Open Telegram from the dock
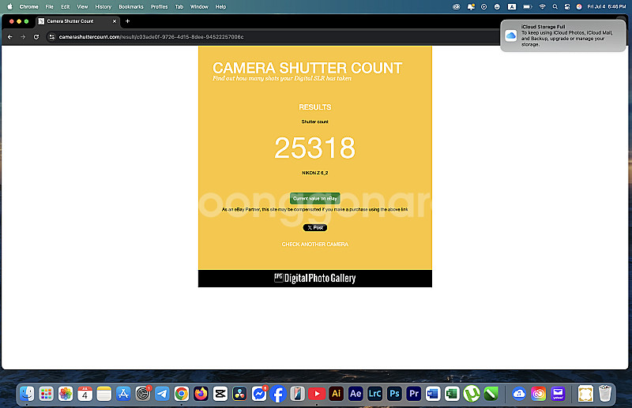The width and height of the screenshot is (632, 408). [162, 394]
